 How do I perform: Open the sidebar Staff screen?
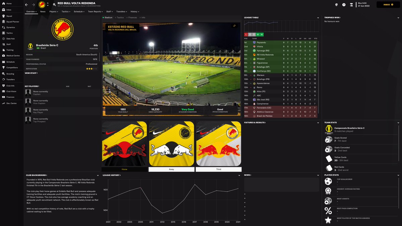[x=9, y=44]
